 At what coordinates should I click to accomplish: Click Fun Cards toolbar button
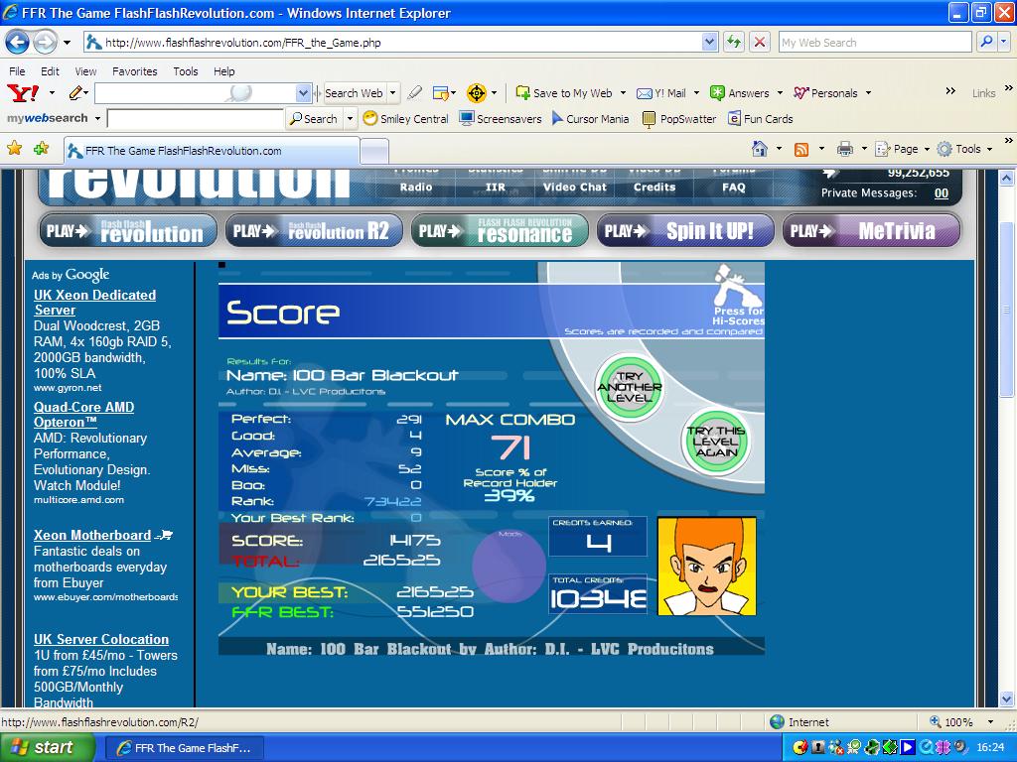[760, 119]
